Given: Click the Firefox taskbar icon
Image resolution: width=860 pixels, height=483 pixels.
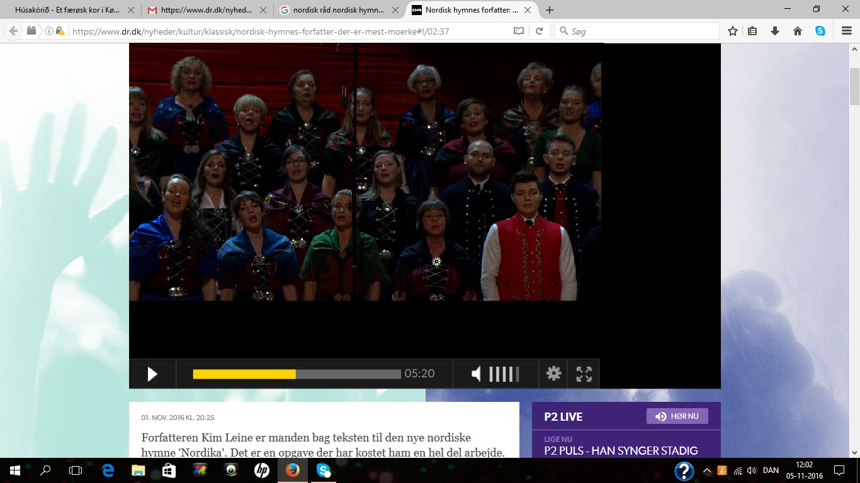Looking at the screenshot, I should (x=292, y=470).
